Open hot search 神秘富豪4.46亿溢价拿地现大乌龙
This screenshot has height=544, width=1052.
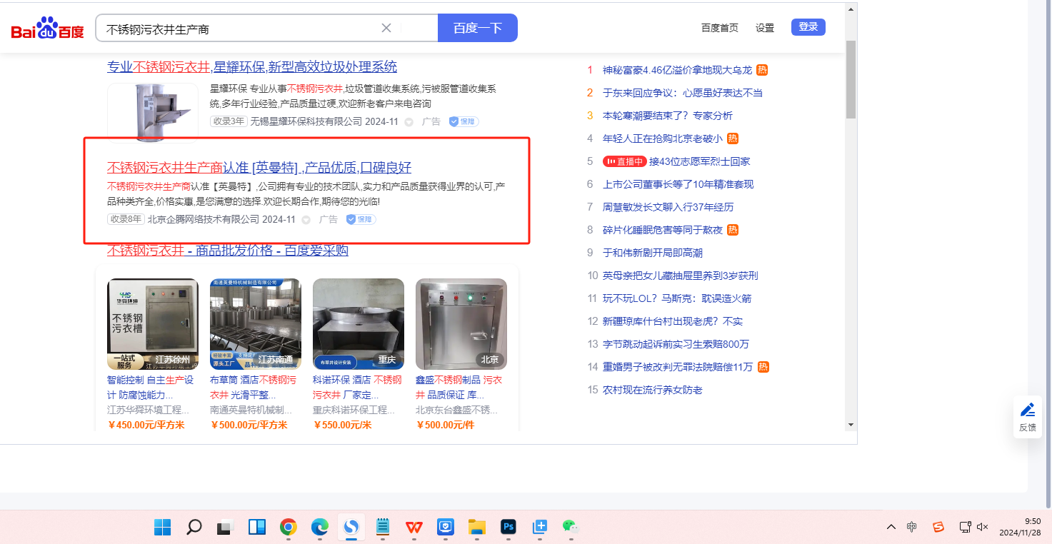click(x=677, y=70)
